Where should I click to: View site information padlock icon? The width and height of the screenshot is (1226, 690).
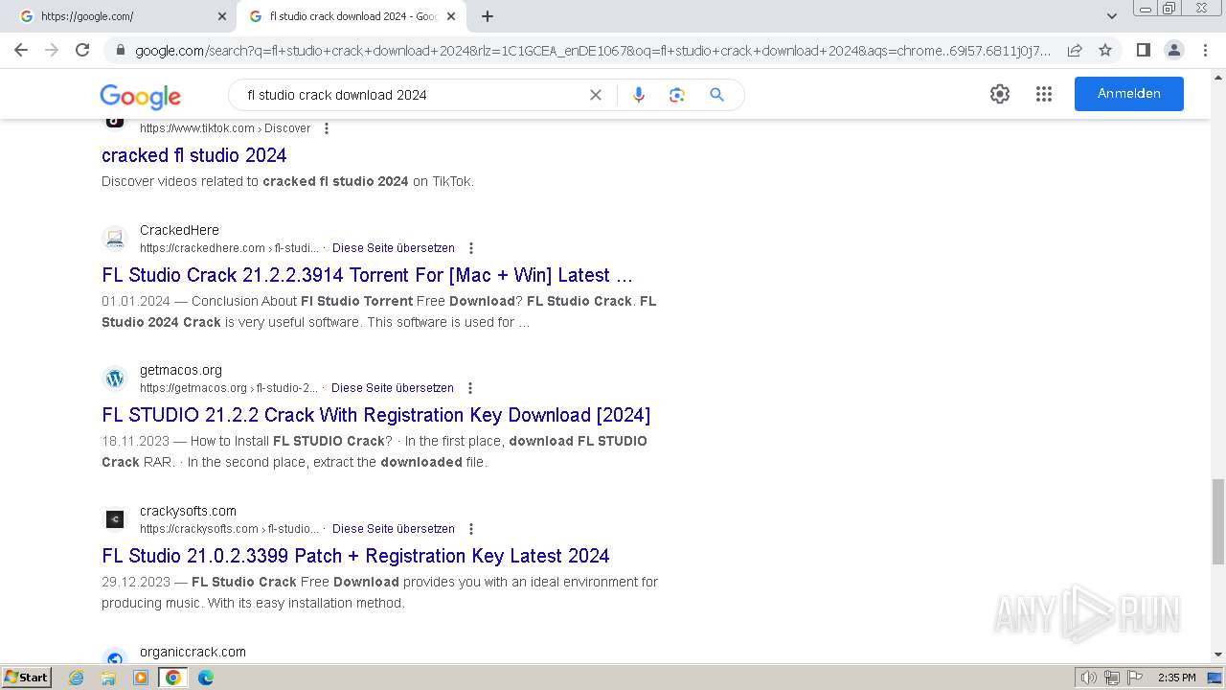[x=120, y=50]
